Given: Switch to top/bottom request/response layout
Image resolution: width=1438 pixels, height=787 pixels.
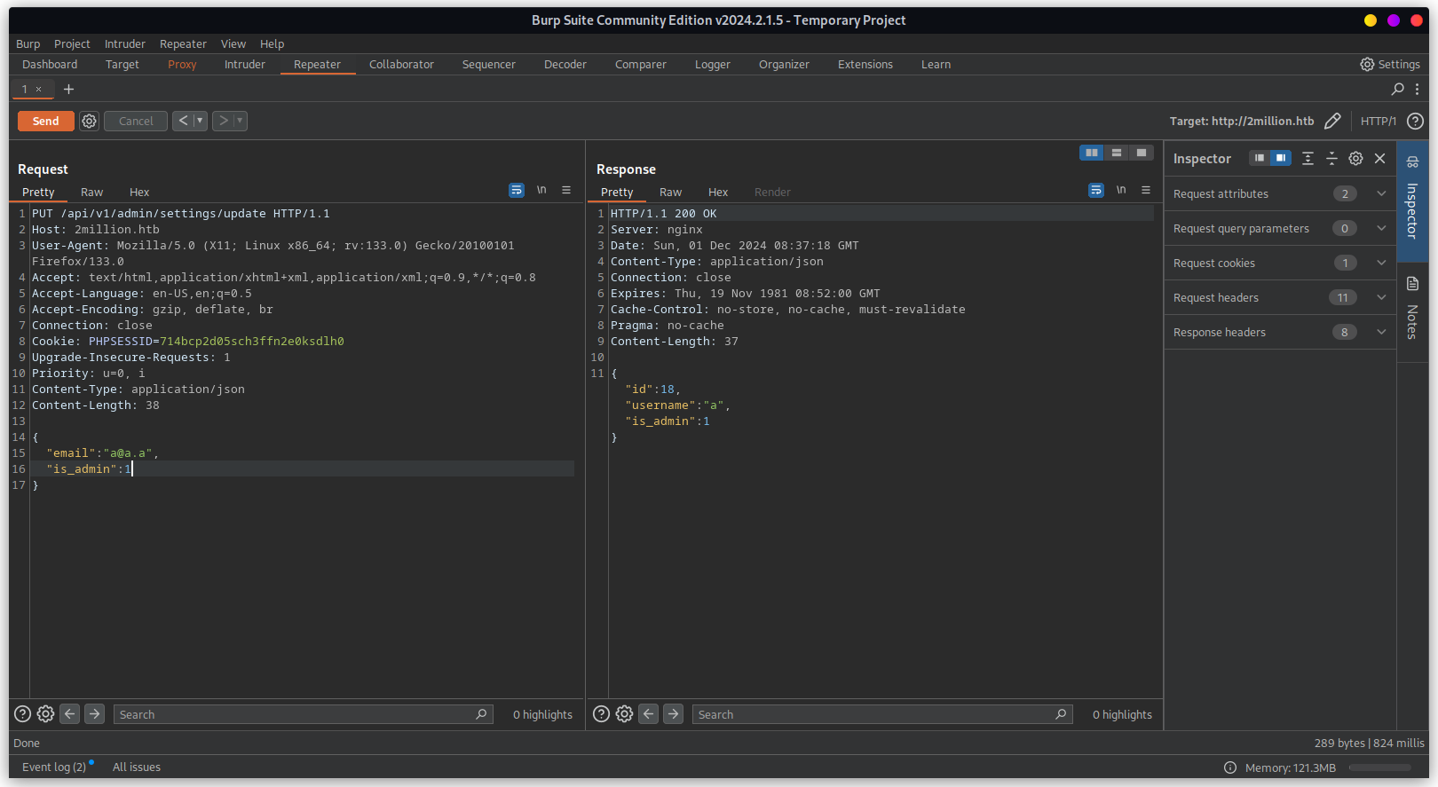Looking at the screenshot, I should (x=1117, y=153).
